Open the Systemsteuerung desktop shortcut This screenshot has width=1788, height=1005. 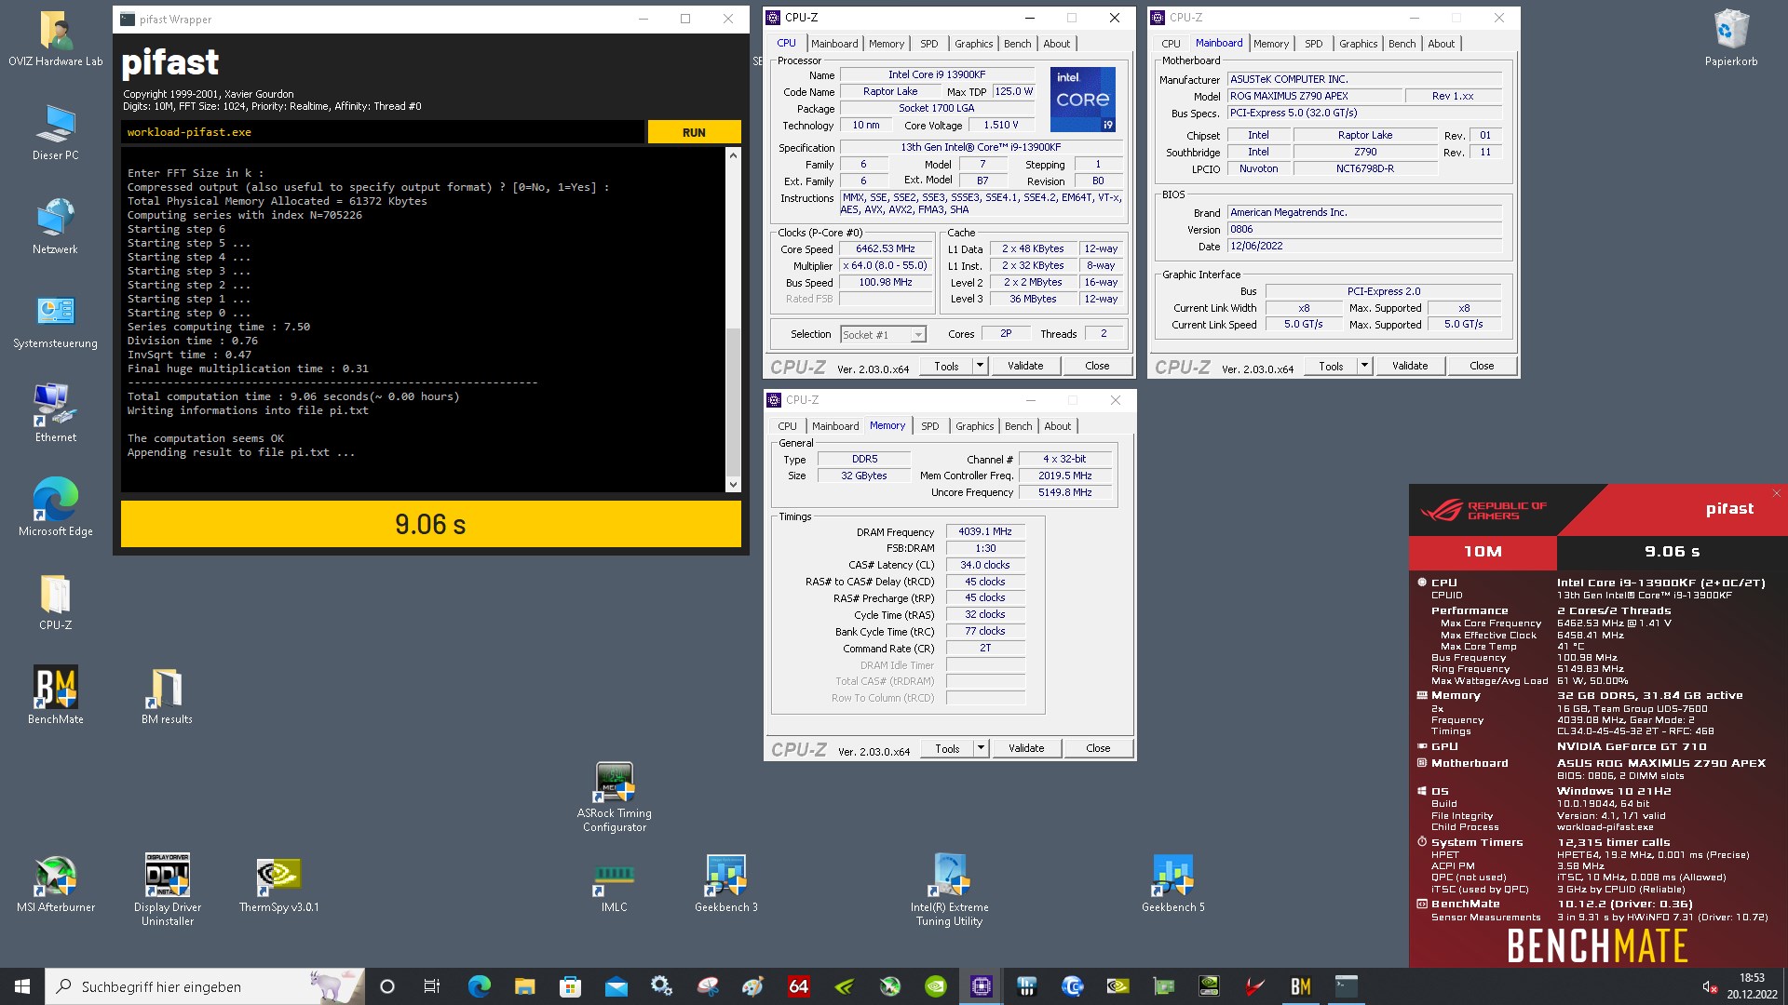click(x=56, y=320)
